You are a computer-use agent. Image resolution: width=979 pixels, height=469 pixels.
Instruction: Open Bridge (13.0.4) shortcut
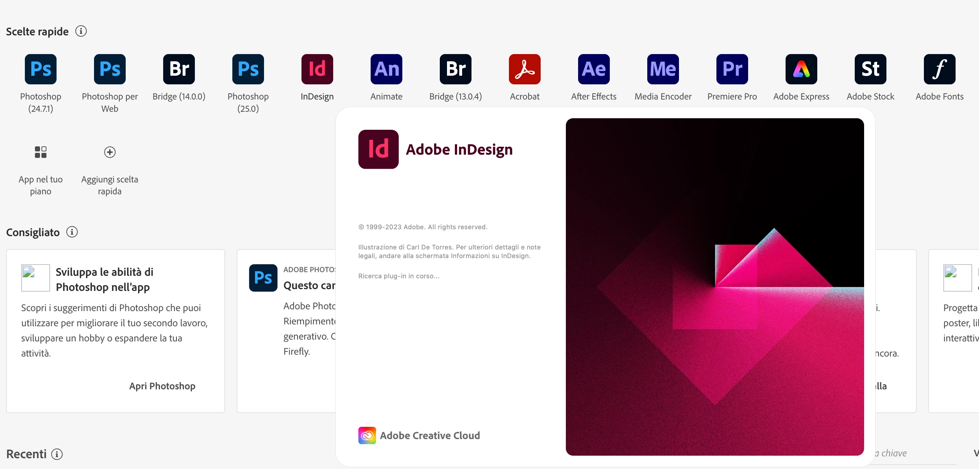click(x=455, y=69)
